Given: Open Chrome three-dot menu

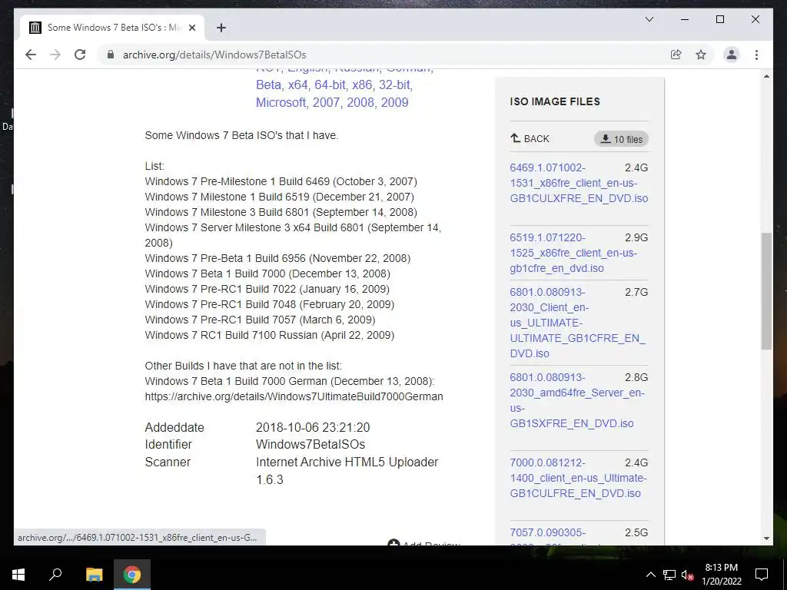Looking at the screenshot, I should click(756, 55).
